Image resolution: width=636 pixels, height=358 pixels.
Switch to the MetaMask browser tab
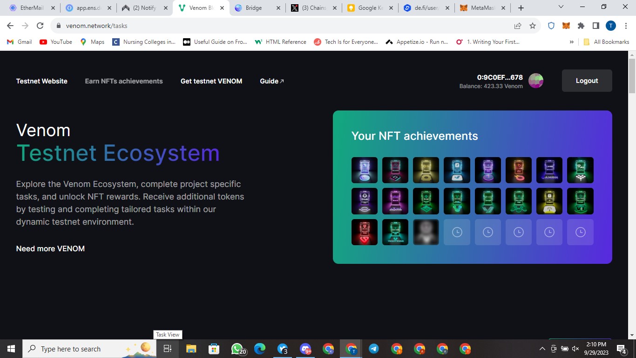tap(483, 8)
